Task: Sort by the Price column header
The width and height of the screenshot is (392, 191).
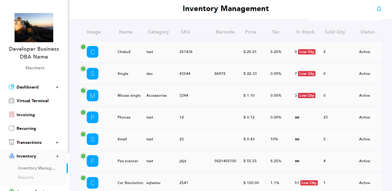Action: (251, 32)
